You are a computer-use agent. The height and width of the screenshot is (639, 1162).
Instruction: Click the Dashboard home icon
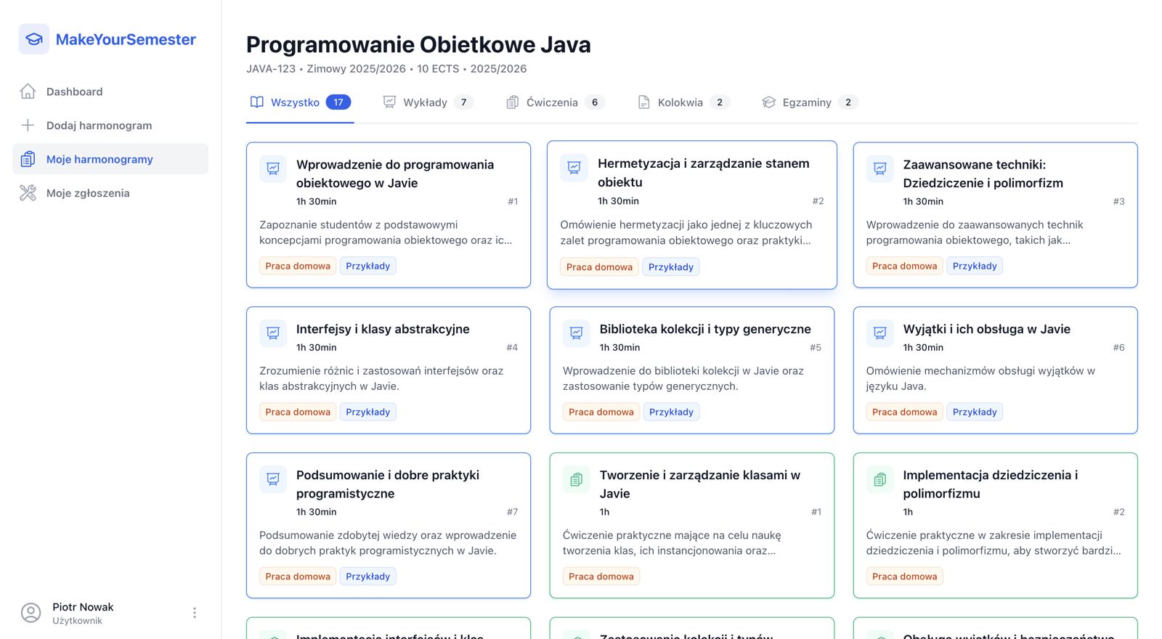tap(28, 91)
